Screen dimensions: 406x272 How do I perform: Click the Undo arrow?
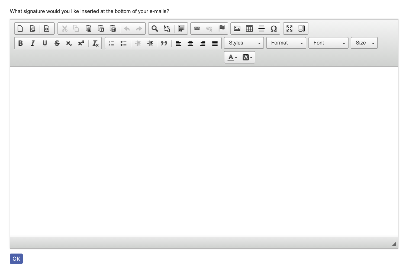coord(127,29)
